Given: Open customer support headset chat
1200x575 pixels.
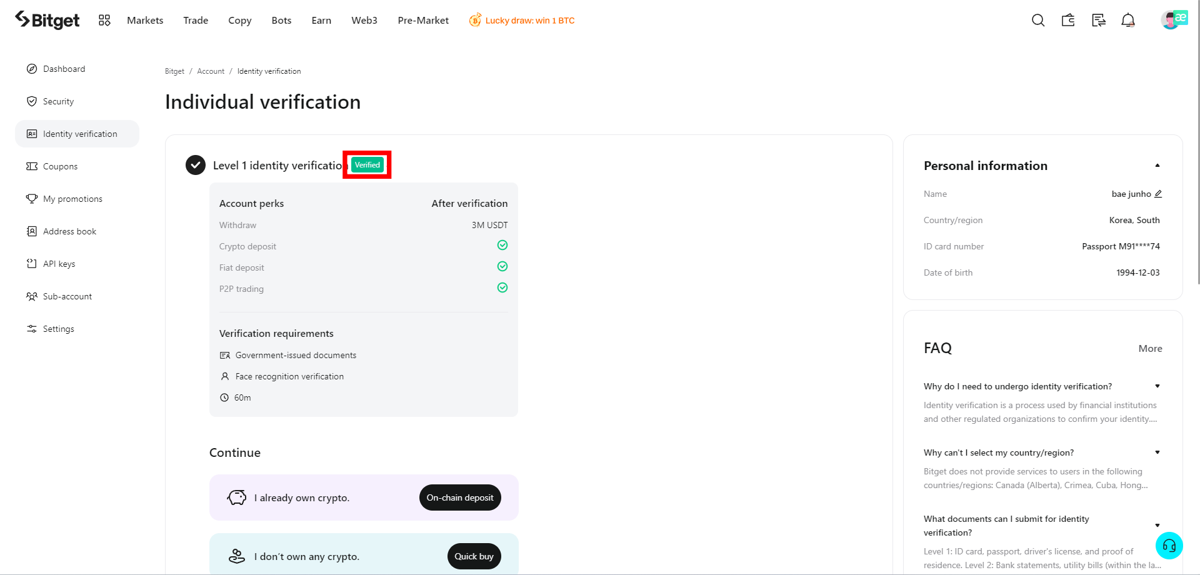Looking at the screenshot, I should [1169, 546].
